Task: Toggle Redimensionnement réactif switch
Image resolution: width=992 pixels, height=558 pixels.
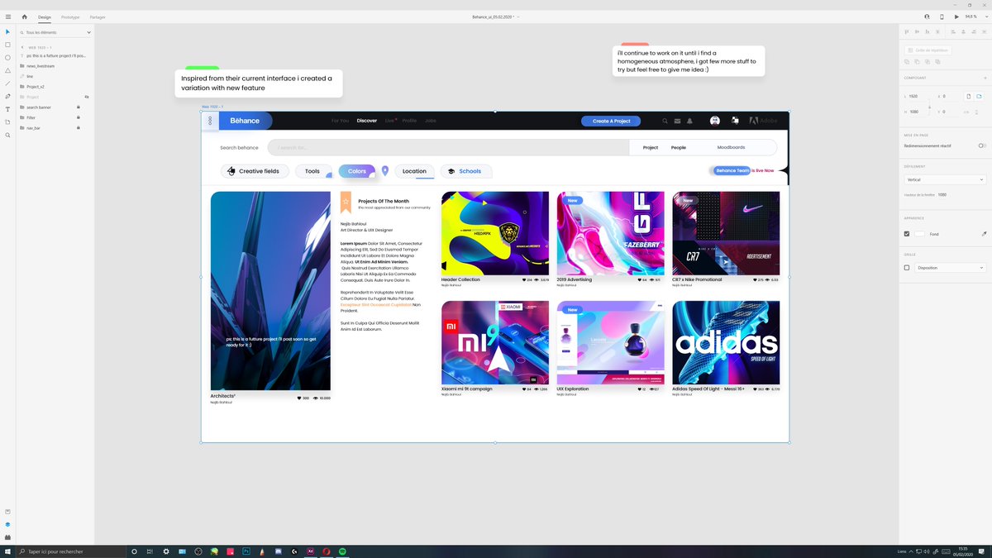Action: 982,145
